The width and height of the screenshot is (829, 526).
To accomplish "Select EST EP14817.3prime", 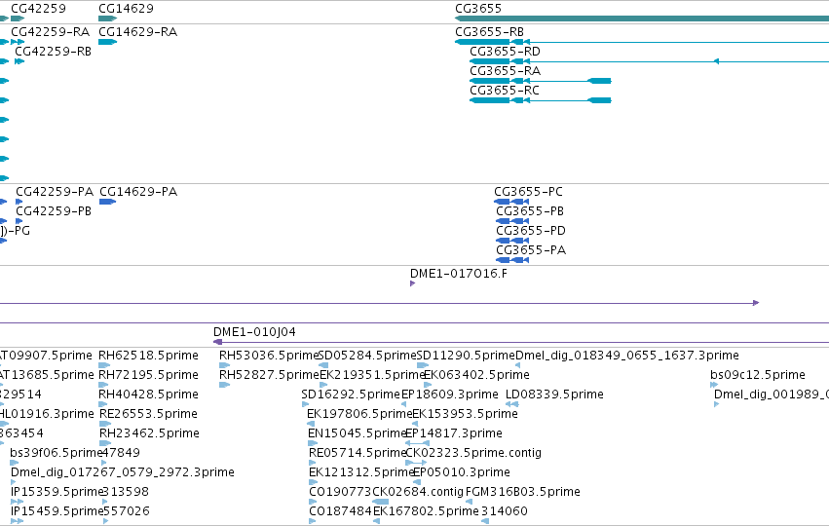I will [454, 433].
